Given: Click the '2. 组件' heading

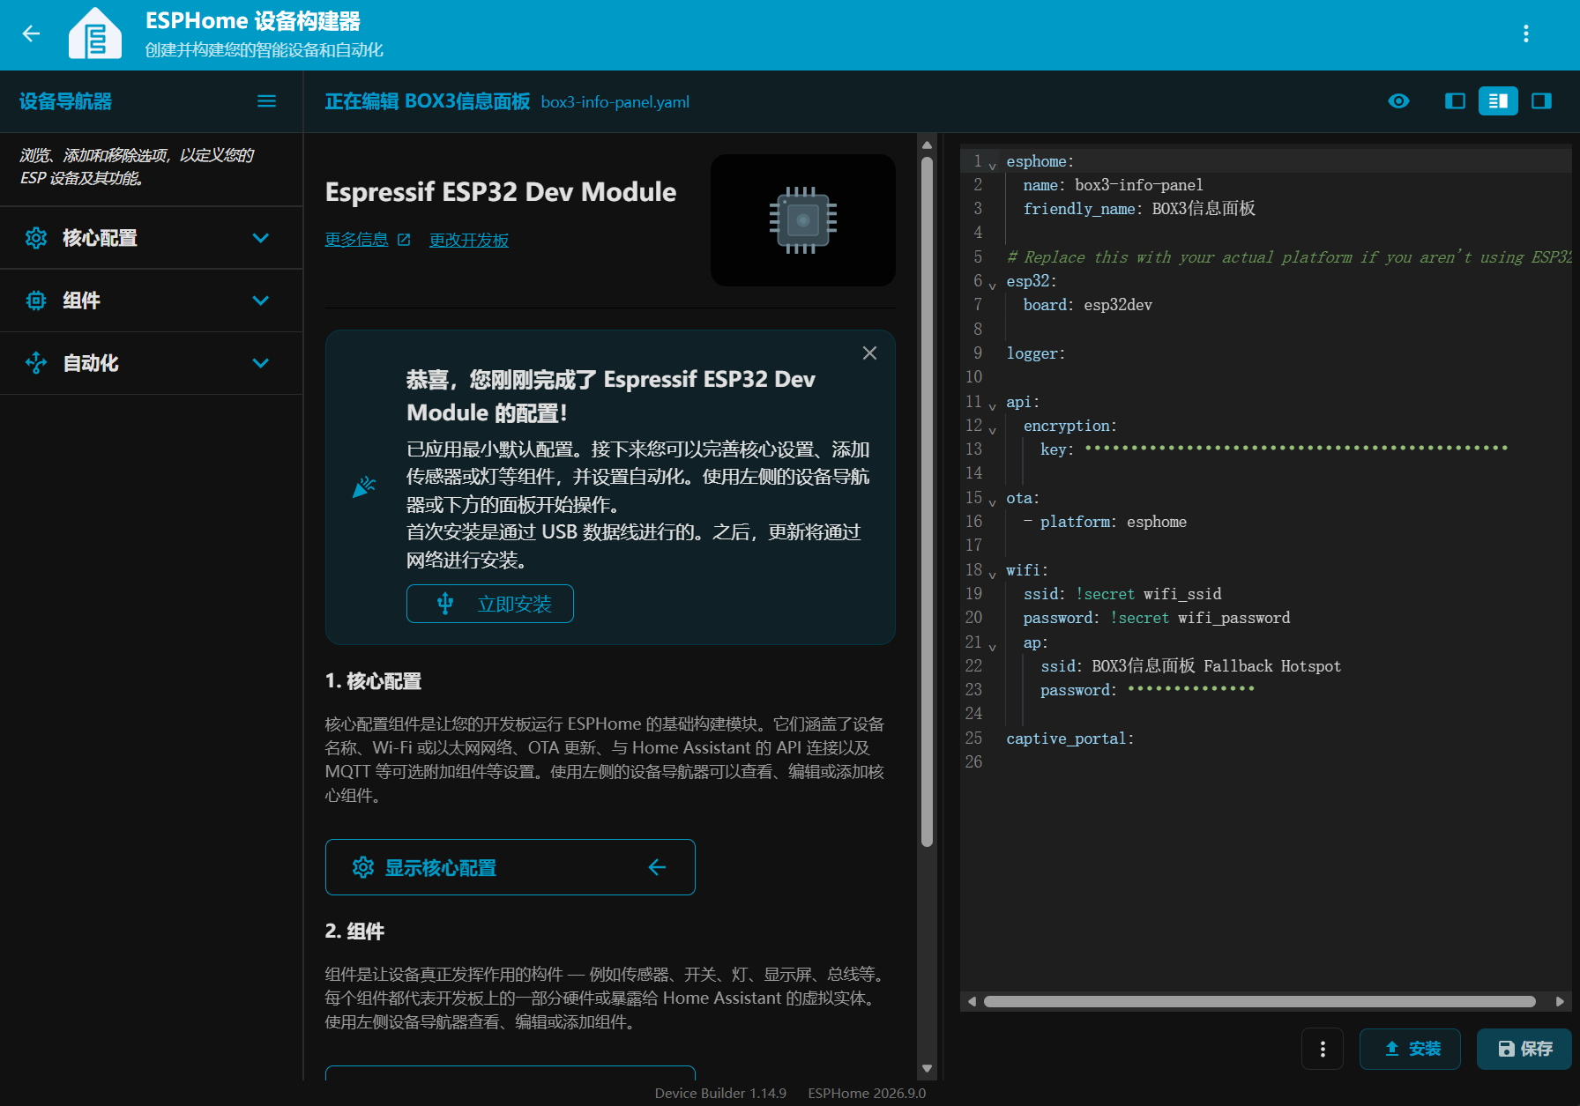Looking at the screenshot, I should pos(354,932).
